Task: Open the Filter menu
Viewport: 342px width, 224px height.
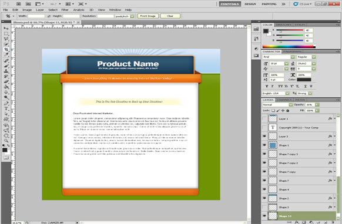Action: pos(65,10)
